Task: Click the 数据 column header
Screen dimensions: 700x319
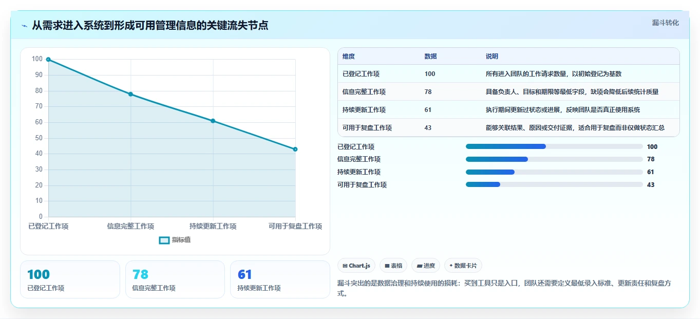Action: click(431, 57)
